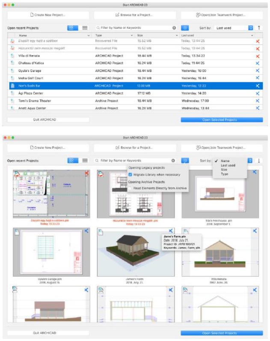Click Open Selected Projects in thumbnail-view window
Screen dimensions: 270x341
pyautogui.click(x=222, y=333)
